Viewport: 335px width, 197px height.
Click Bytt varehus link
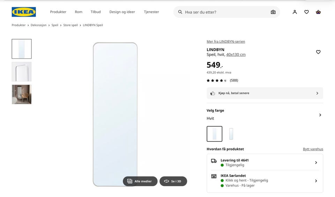pos(313,149)
